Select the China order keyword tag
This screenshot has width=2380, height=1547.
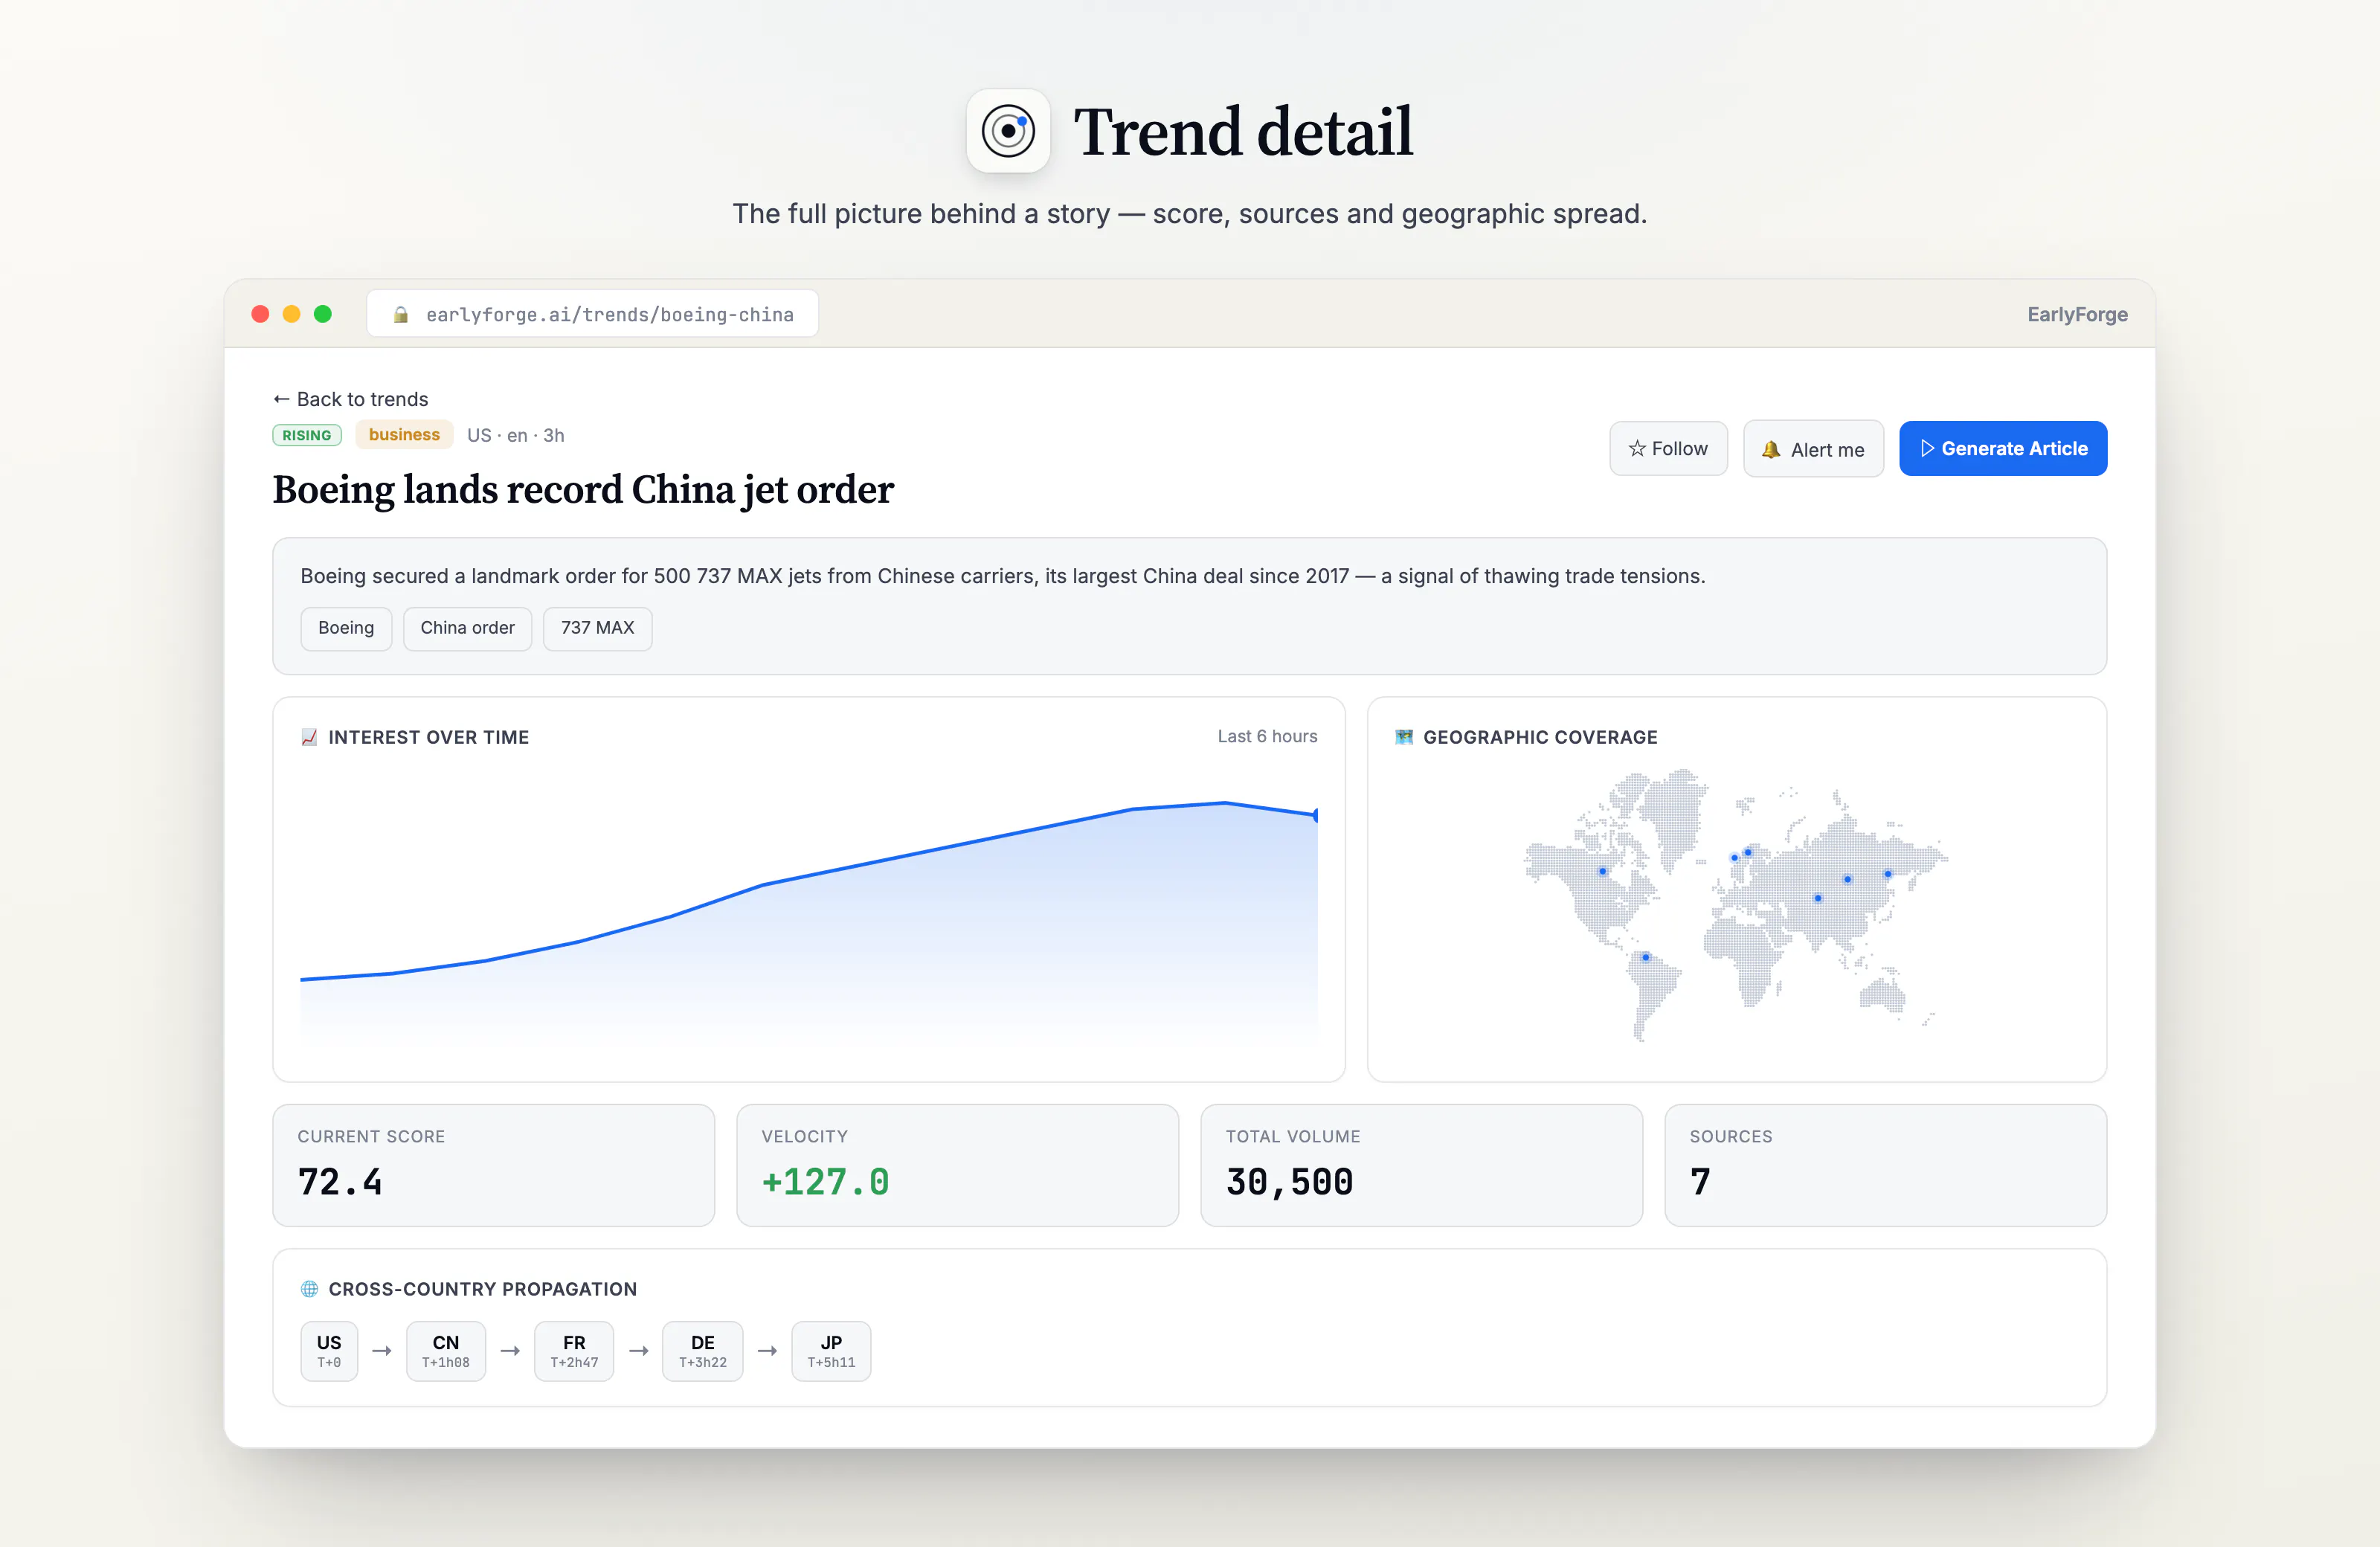[467, 628]
